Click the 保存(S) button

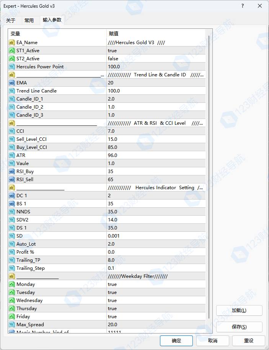pyautogui.click(x=239, y=327)
